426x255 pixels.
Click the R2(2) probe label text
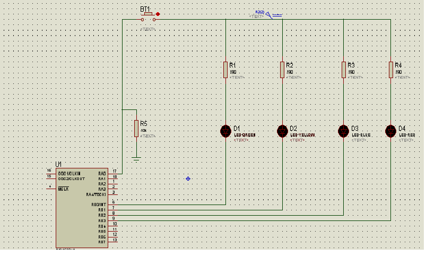(260, 12)
